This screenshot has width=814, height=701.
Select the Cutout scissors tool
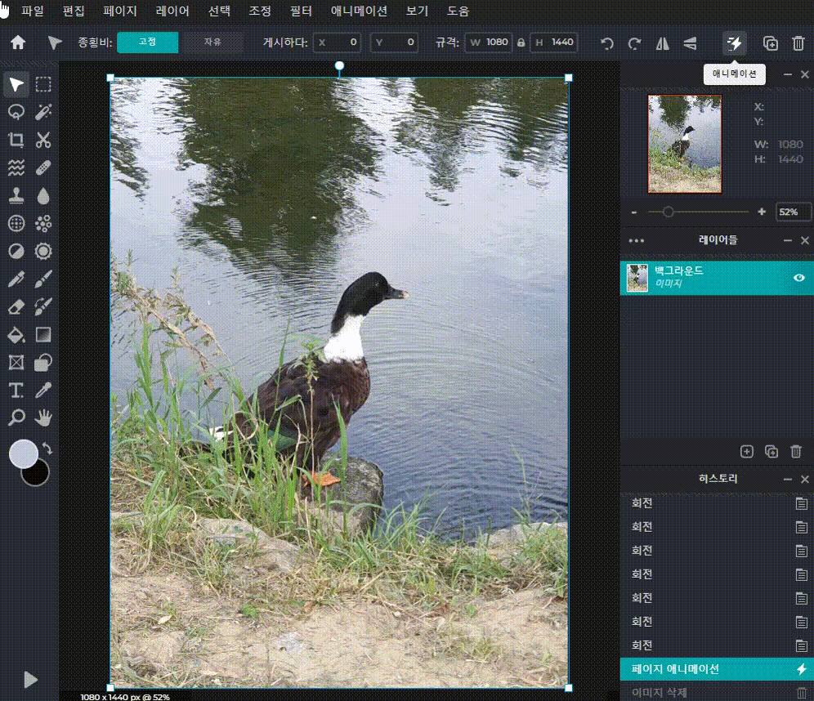(43, 140)
